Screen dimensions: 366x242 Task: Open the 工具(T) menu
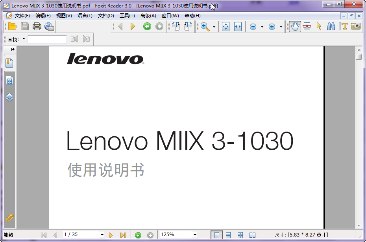click(x=127, y=16)
